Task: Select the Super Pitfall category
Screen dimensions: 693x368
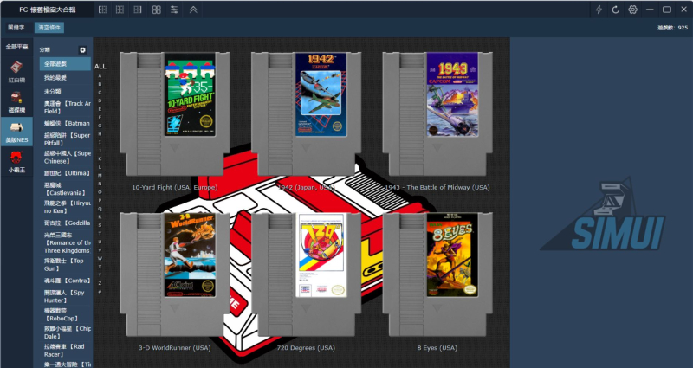Action: [67, 139]
